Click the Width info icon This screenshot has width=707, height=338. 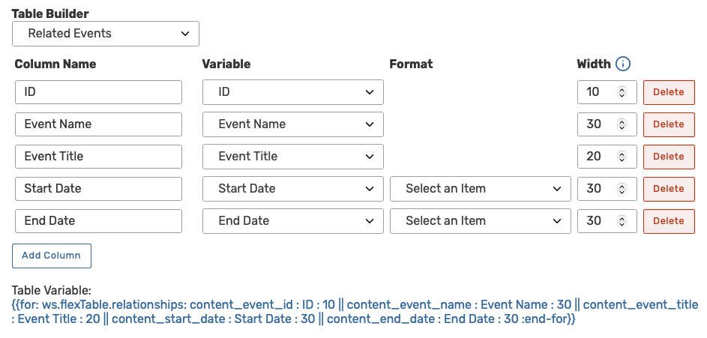pyautogui.click(x=623, y=64)
